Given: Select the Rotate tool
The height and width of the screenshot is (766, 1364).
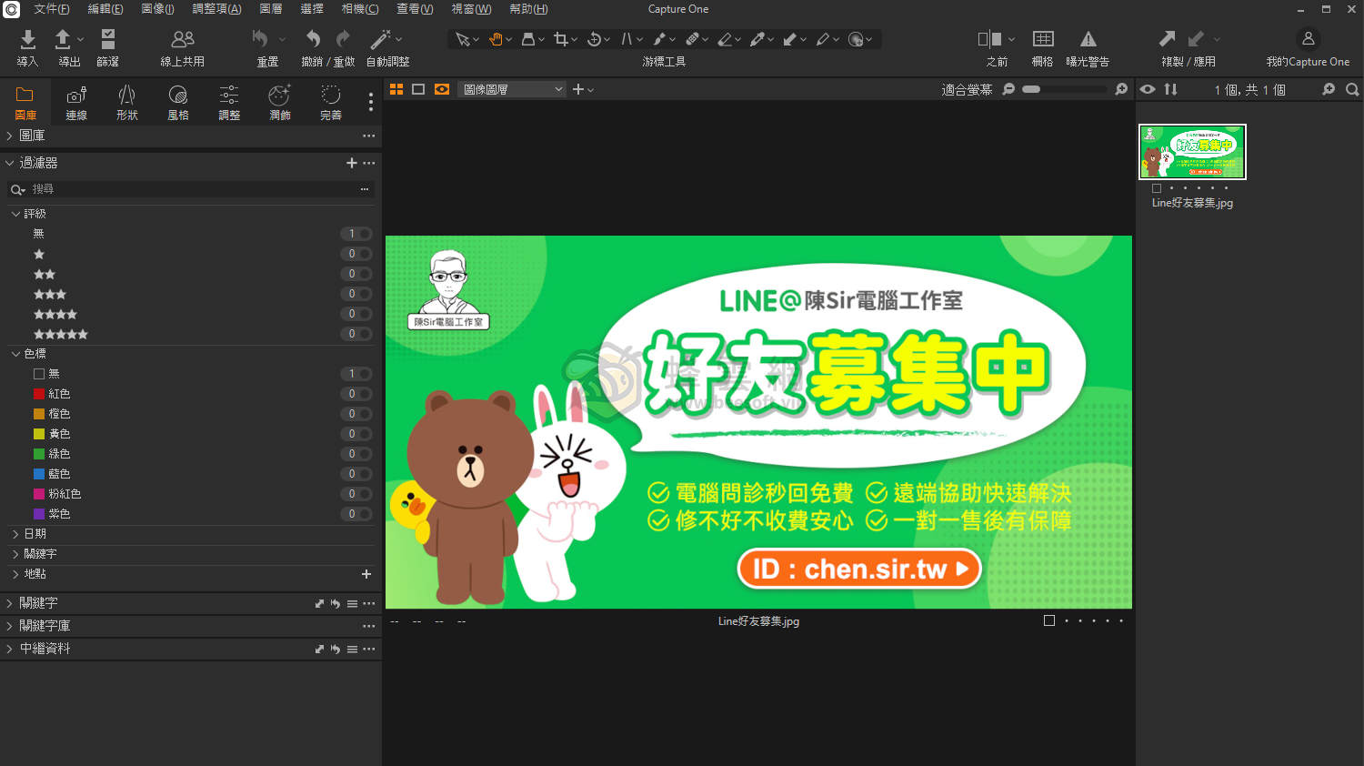Looking at the screenshot, I should (x=594, y=39).
